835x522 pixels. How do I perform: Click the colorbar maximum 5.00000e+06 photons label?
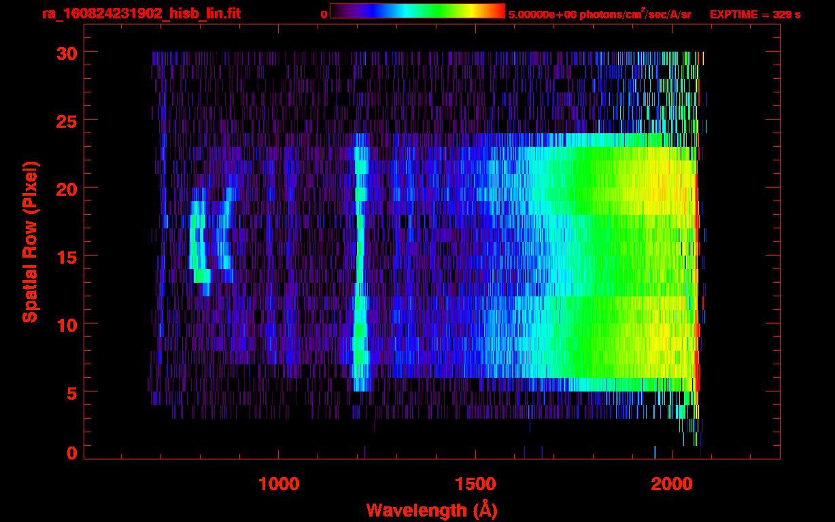tap(600, 14)
